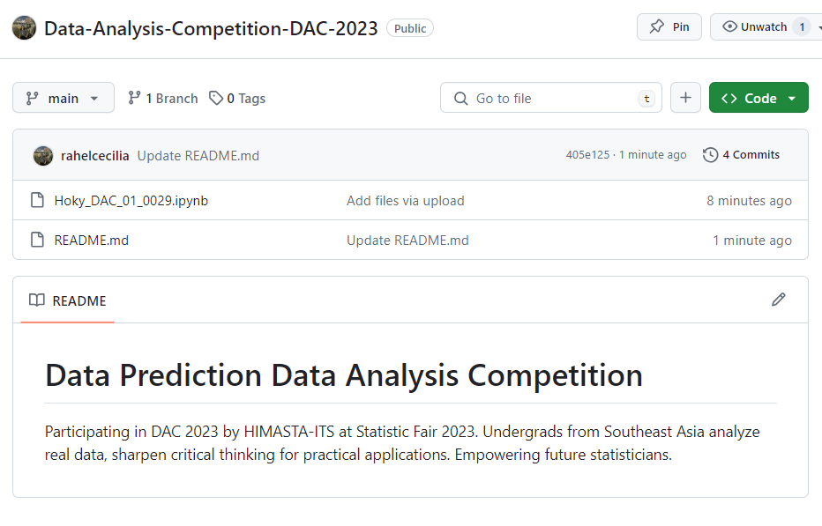This screenshot has width=822, height=526.
Task: Click the repository owner avatar by title
Action: pos(24,28)
